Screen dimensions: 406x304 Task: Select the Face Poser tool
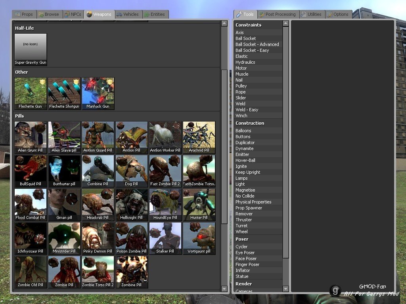click(246, 258)
